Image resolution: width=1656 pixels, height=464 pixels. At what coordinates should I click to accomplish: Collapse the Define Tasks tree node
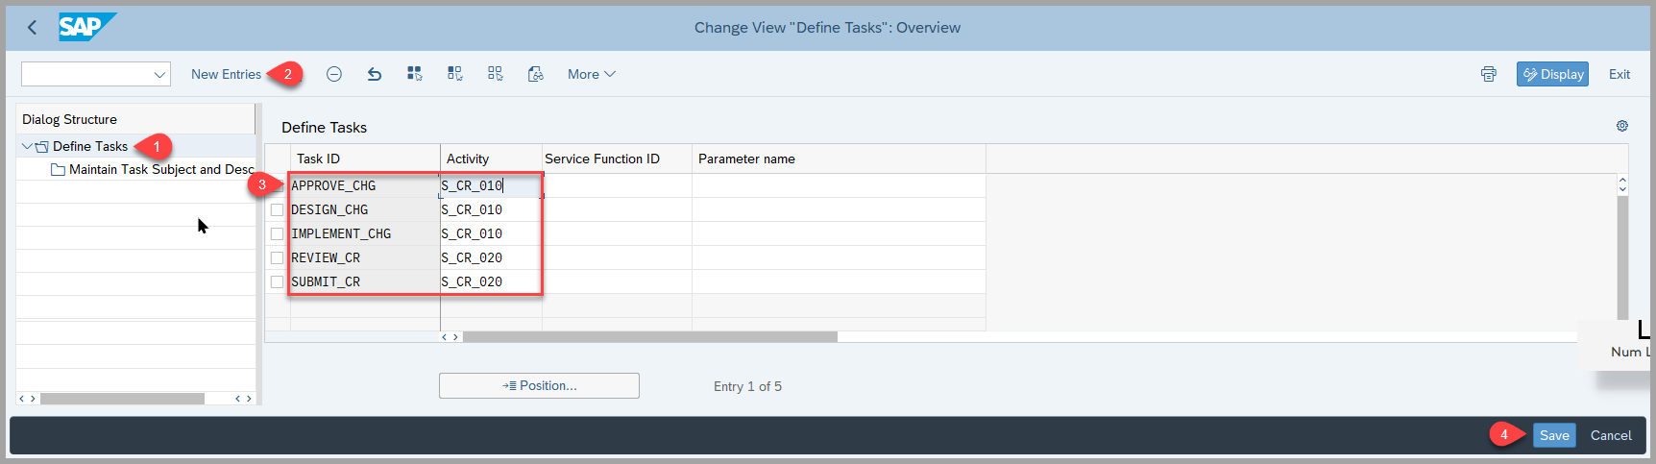click(26, 146)
